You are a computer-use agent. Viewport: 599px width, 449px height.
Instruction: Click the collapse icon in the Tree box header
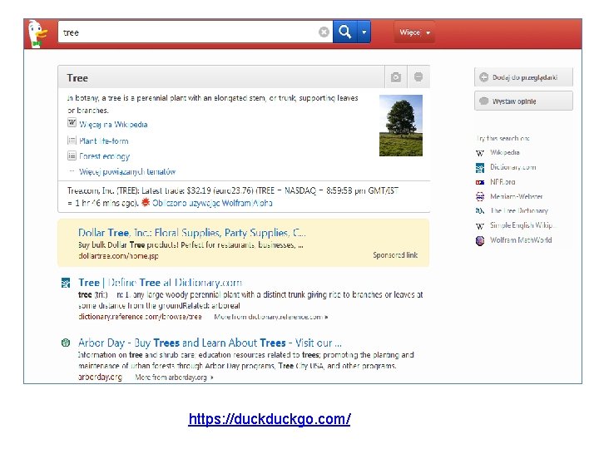418,77
